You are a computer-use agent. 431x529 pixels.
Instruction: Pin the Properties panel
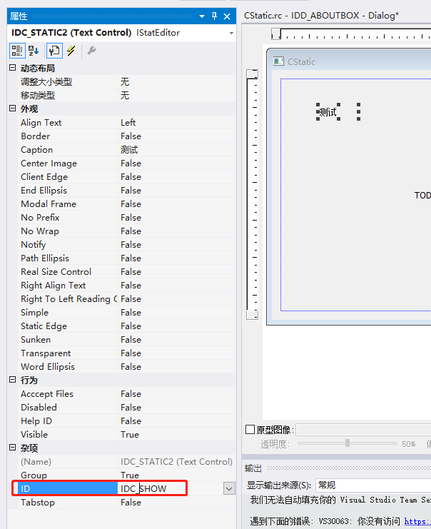(x=214, y=16)
